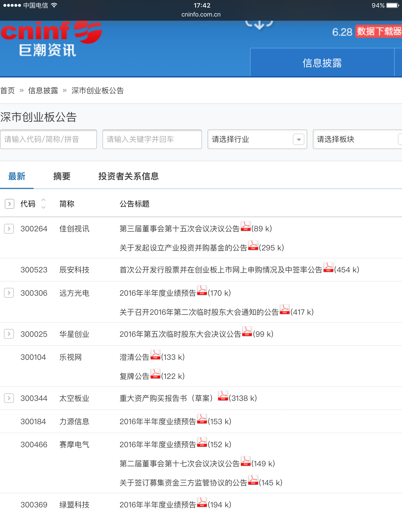The width and height of the screenshot is (402, 516).
Task: Click stock code 300104
Action: click(x=33, y=357)
